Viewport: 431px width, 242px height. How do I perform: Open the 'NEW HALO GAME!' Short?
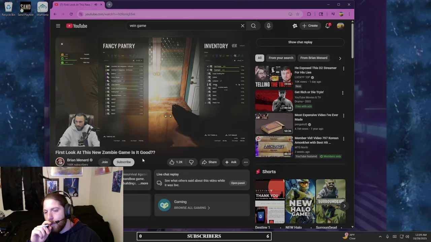pyautogui.click(x=300, y=201)
